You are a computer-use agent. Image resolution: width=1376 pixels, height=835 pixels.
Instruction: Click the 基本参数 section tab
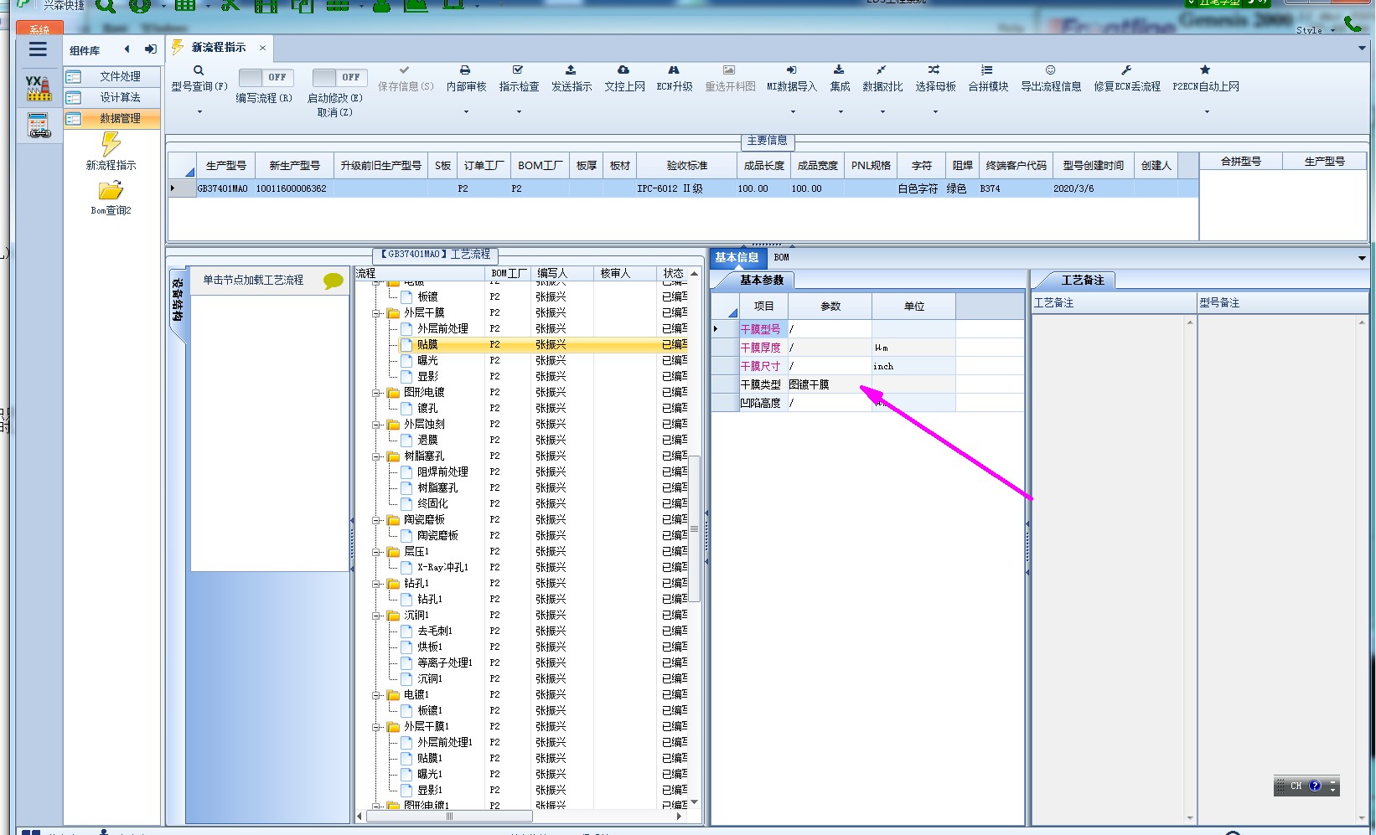[x=761, y=281]
